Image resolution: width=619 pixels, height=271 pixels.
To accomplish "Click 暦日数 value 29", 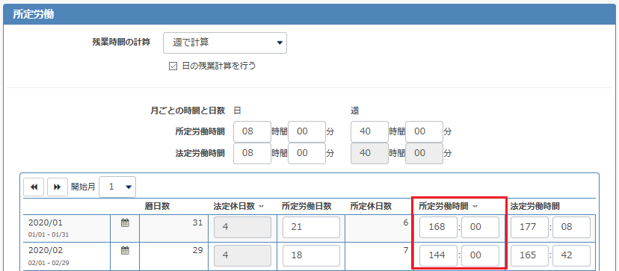I will click(x=198, y=250).
